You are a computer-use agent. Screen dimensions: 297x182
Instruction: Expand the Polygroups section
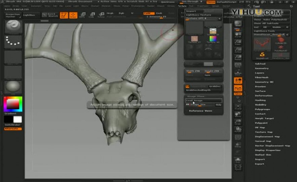pos(262,110)
